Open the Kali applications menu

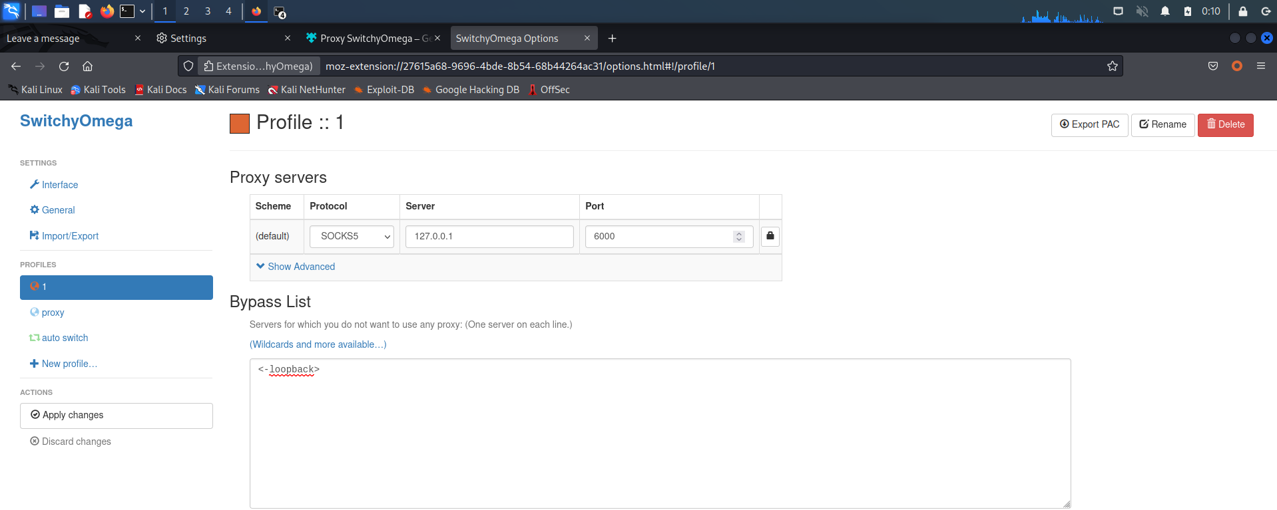point(12,11)
